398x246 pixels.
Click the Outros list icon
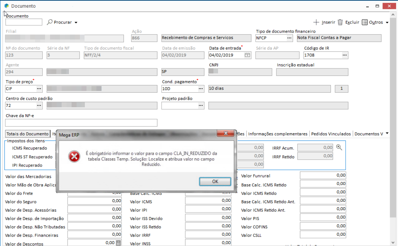(365, 22)
